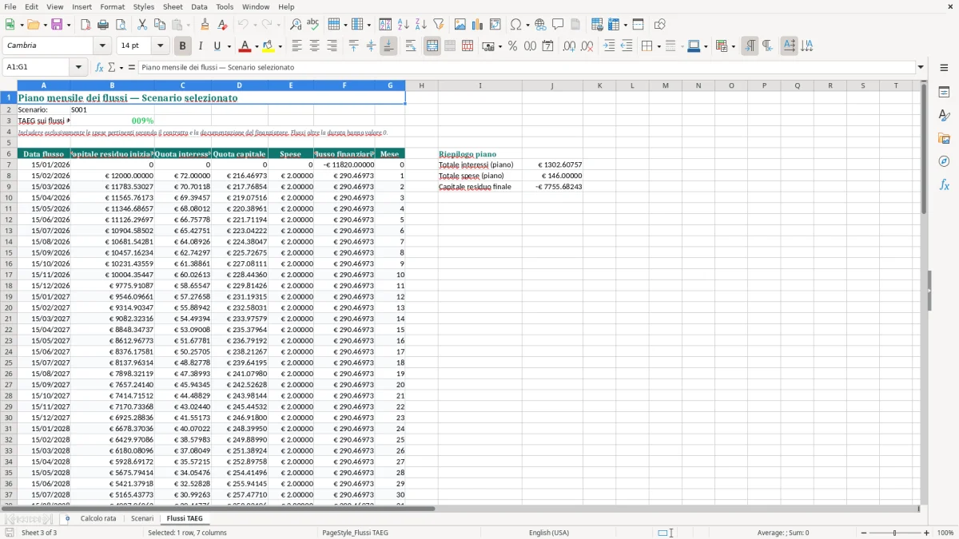Expand the Name Box A1:G1 dropdown
This screenshot has width=959, height=539.
click(x=80, y=68)
